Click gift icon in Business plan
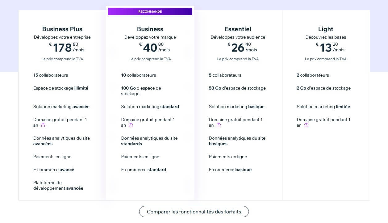The image size is (388, 223). pos(131,125)
